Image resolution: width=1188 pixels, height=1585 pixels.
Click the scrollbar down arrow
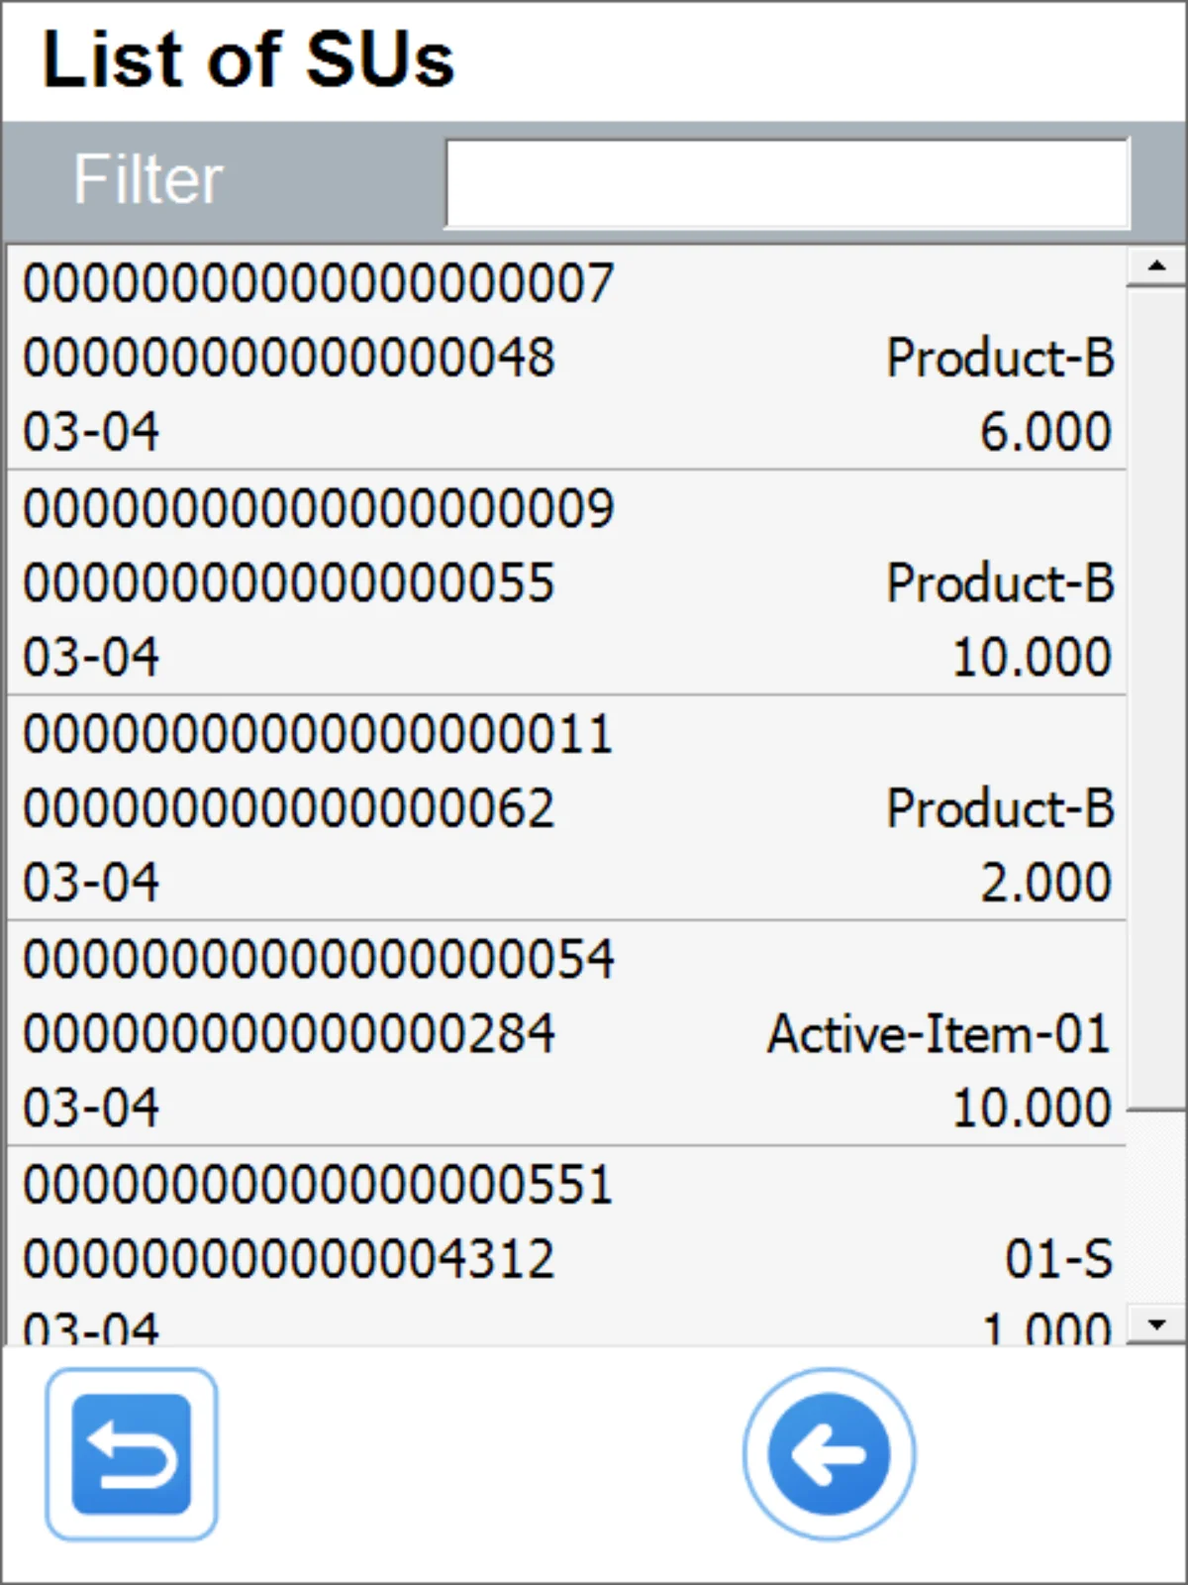click(x=1156, y=1324)
